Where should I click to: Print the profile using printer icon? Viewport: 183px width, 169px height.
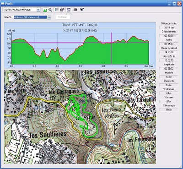click(75, 10)
